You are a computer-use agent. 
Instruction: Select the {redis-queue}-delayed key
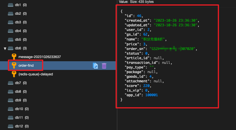click(x=36, y=74)
